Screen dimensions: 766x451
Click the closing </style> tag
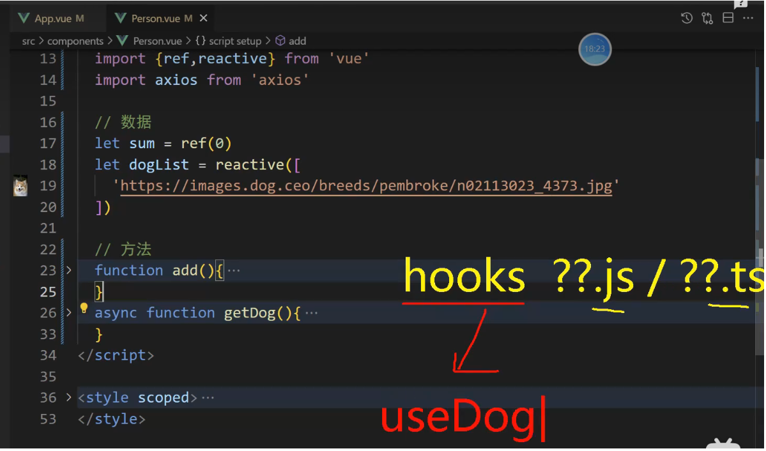point(111,419)
